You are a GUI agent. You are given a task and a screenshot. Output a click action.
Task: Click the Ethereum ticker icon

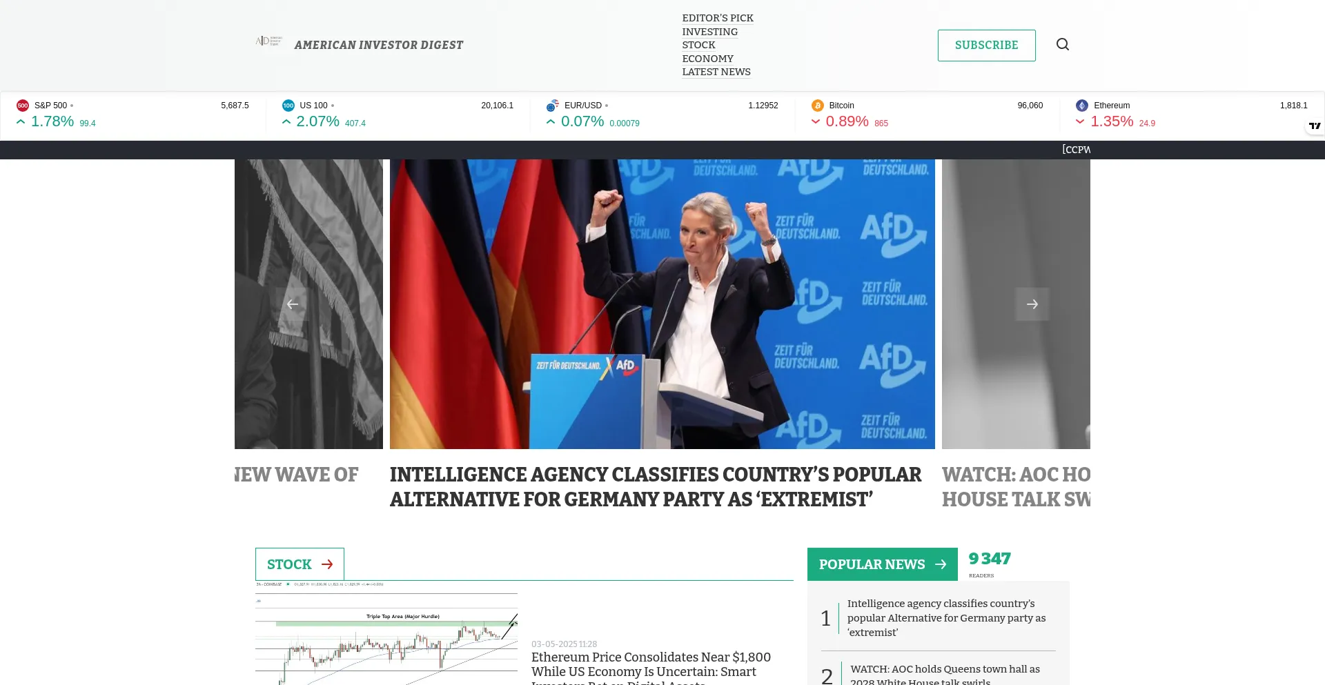[1082, 106]
